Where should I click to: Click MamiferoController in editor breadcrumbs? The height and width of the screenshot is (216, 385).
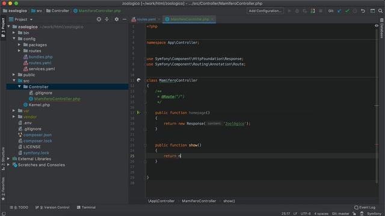click(199, 201)
